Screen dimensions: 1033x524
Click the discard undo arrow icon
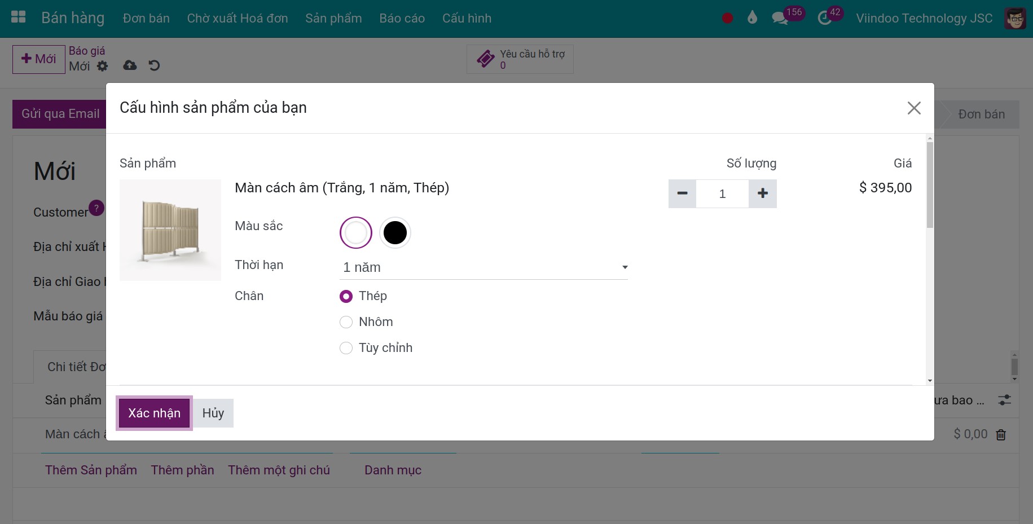click(154, 65)
